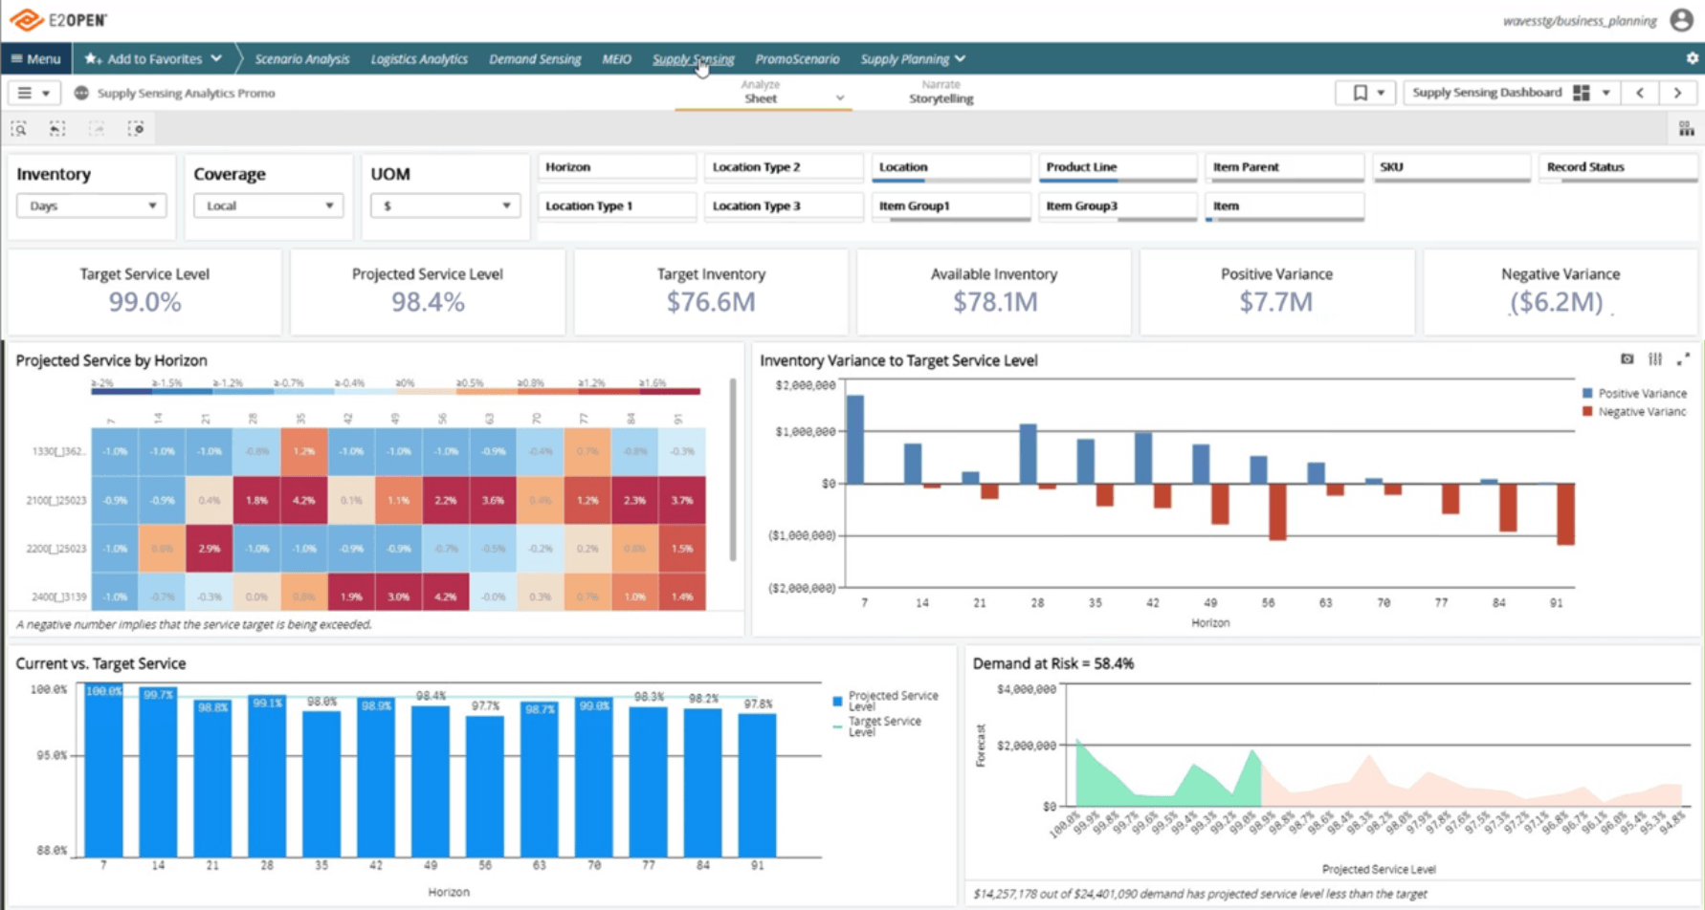
Task: Expand Inventory Variance chart to fullscreen
Action: [1683, 359]
